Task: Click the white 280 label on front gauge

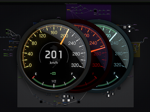Action: tap(76, 54)
